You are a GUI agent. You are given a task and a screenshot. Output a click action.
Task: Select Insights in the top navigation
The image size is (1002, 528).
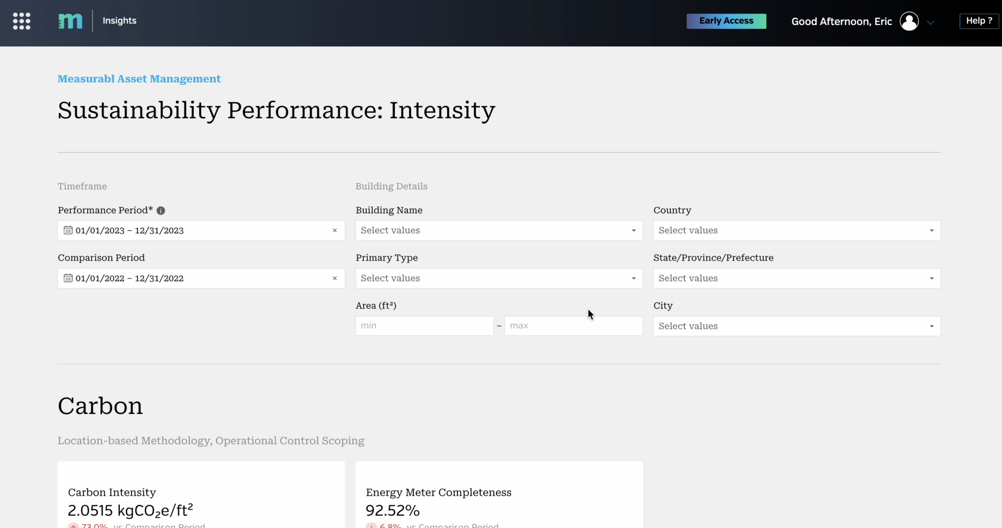pos(119,21)
